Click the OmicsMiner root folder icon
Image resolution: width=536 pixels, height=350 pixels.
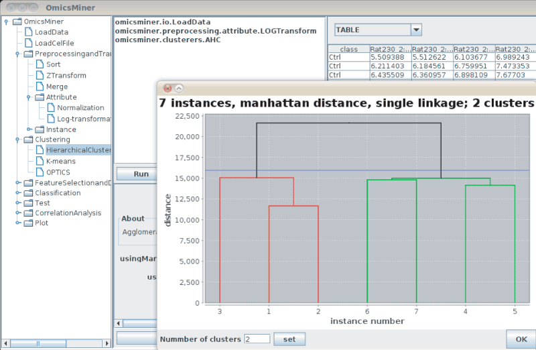coord(17,21)
